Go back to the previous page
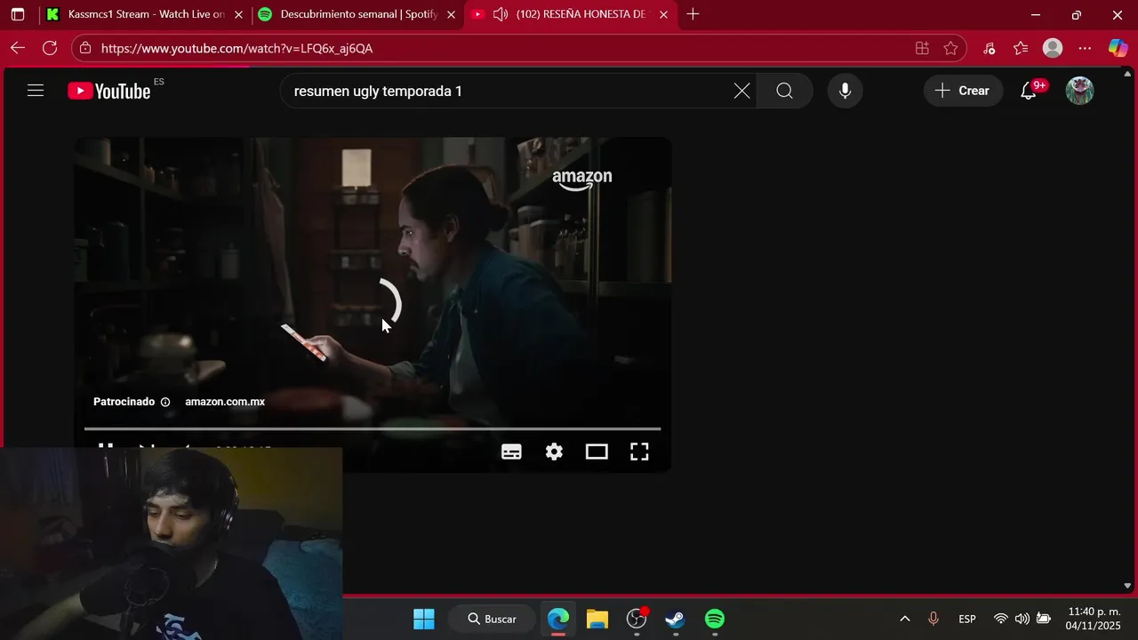The width and height of the screenshot is (1138, 640). coord(18,48)
